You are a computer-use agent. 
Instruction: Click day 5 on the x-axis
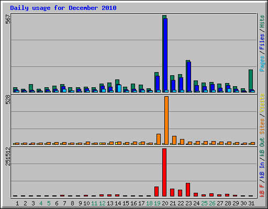pyautogui.click(x=49, y=203)
